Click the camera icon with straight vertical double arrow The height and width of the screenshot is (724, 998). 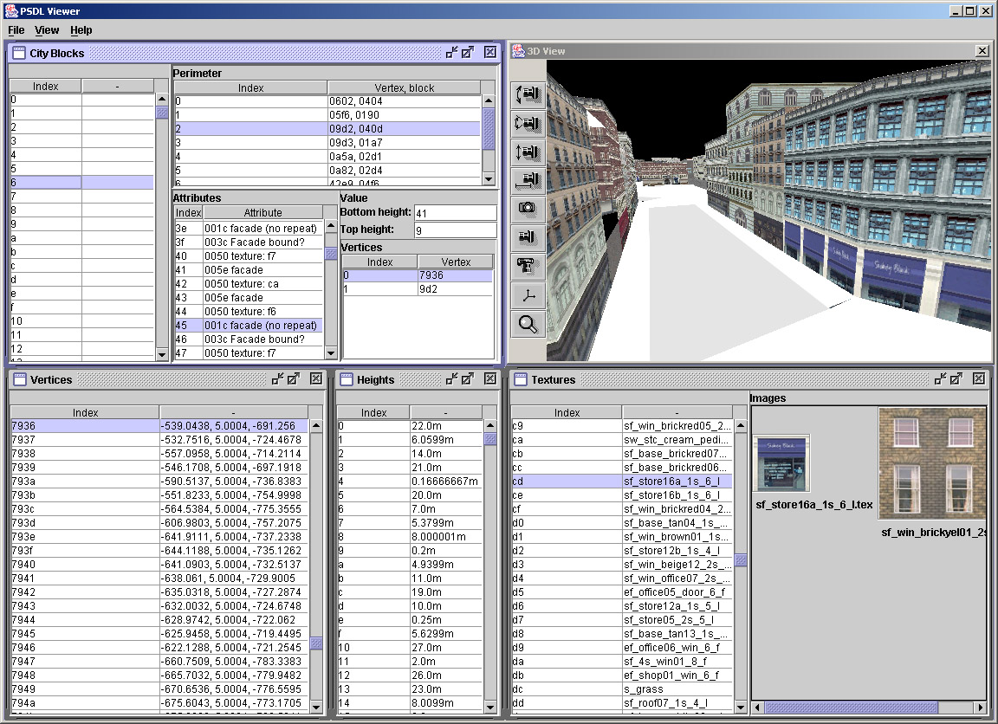[x=528, y=152]
